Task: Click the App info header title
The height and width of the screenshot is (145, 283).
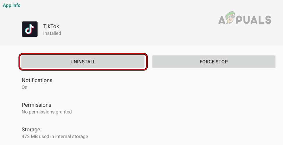Action: (12, 5)
